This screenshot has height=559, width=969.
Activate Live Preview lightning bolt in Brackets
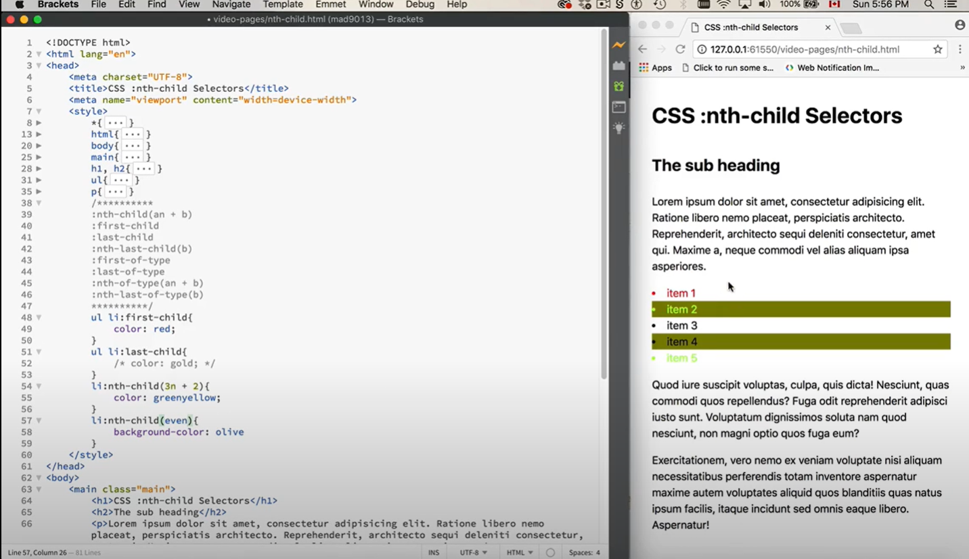618,45
